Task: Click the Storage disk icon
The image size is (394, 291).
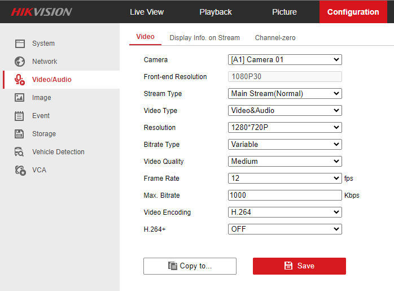Action: (x=20, y=134)
